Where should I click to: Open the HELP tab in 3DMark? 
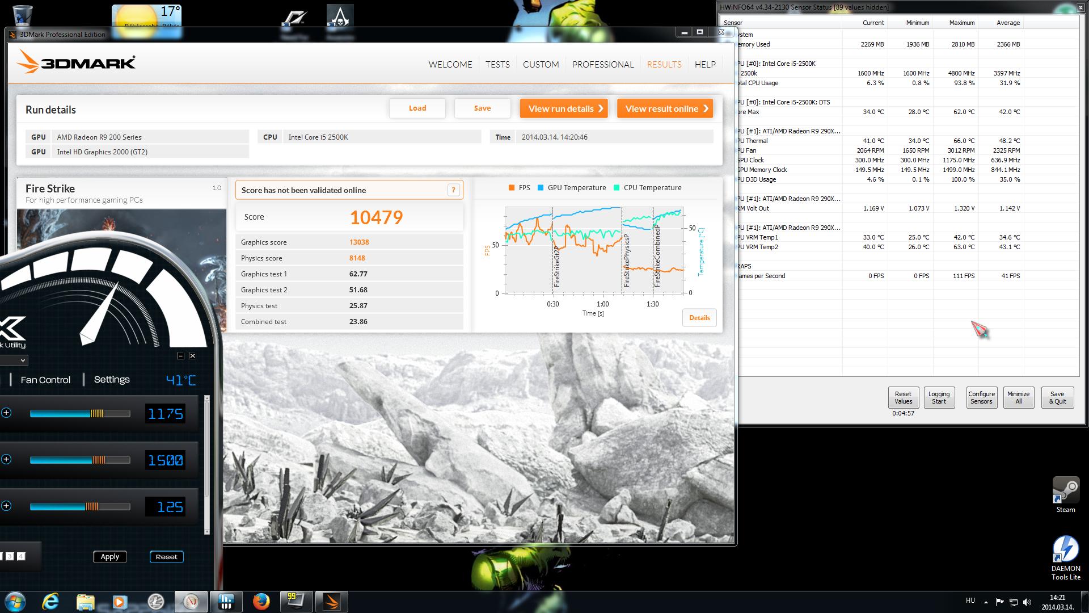(705, 64)
